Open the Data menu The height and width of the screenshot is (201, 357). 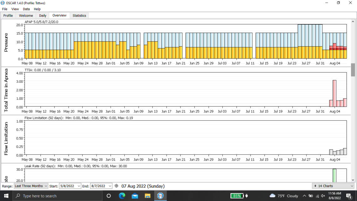(x=26, y=9)
